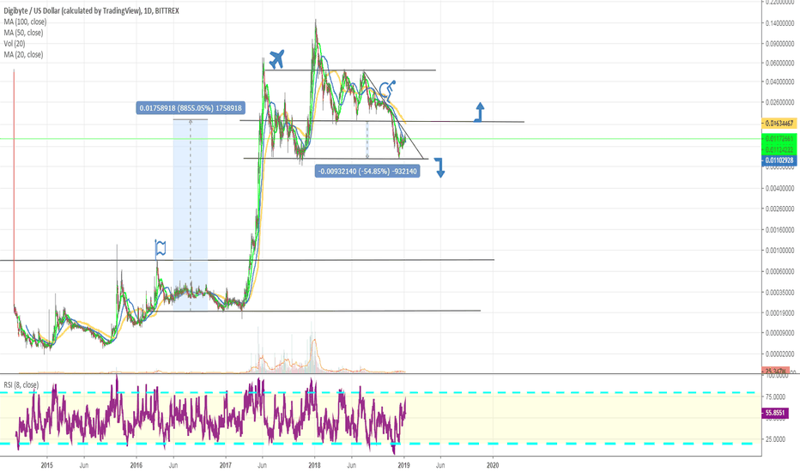Click the green 0.01124222 price tag
This screenshot has height=472, width=800.
pos(779,149)
